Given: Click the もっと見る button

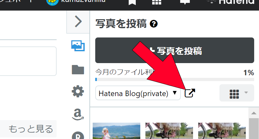Looking at the screenshot, I should coord(28,129).
